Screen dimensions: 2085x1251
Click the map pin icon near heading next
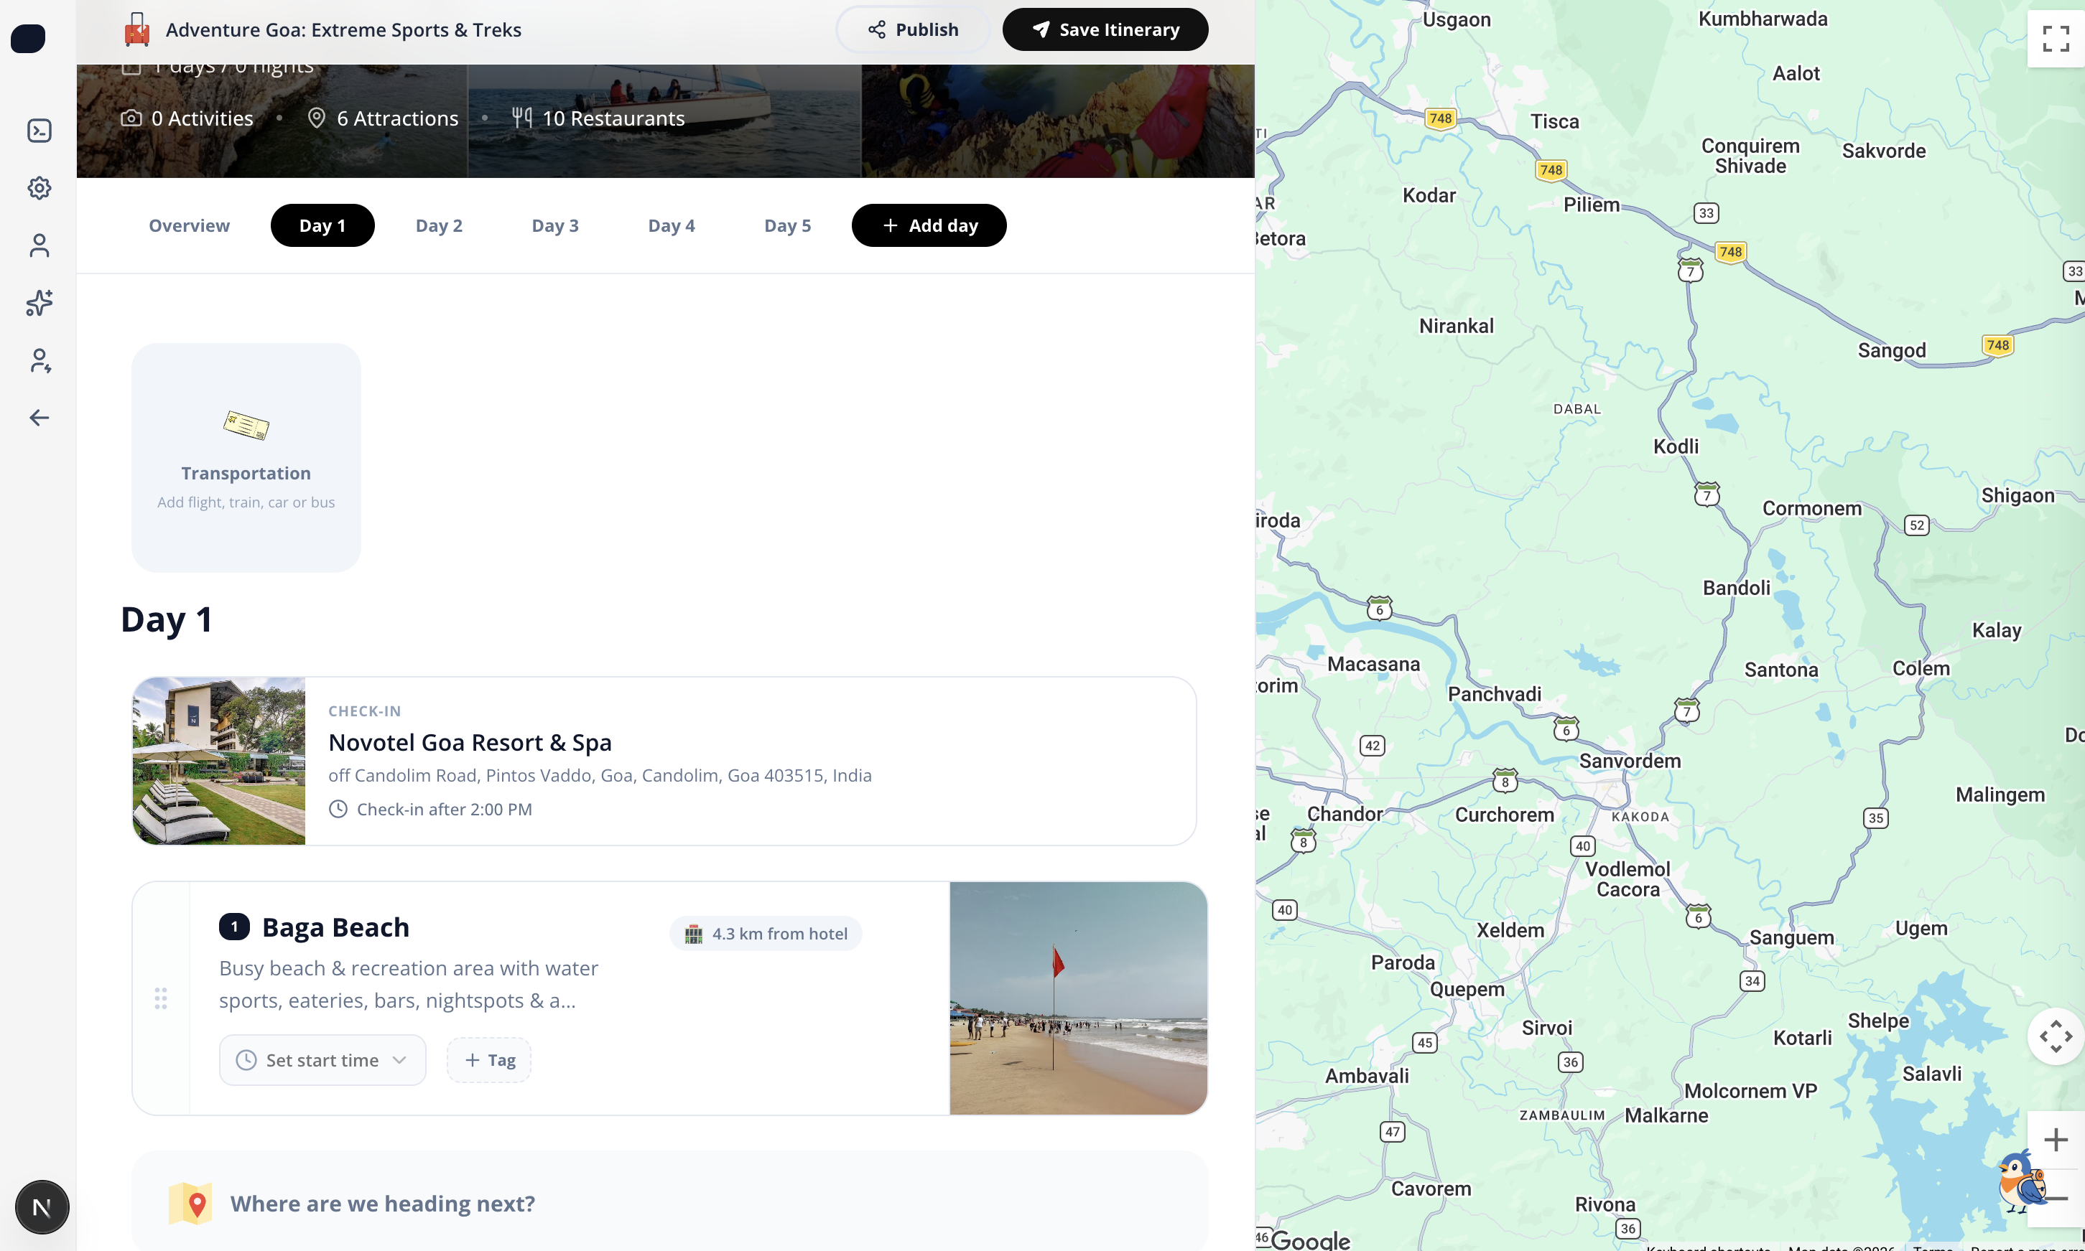point(190,1203)
